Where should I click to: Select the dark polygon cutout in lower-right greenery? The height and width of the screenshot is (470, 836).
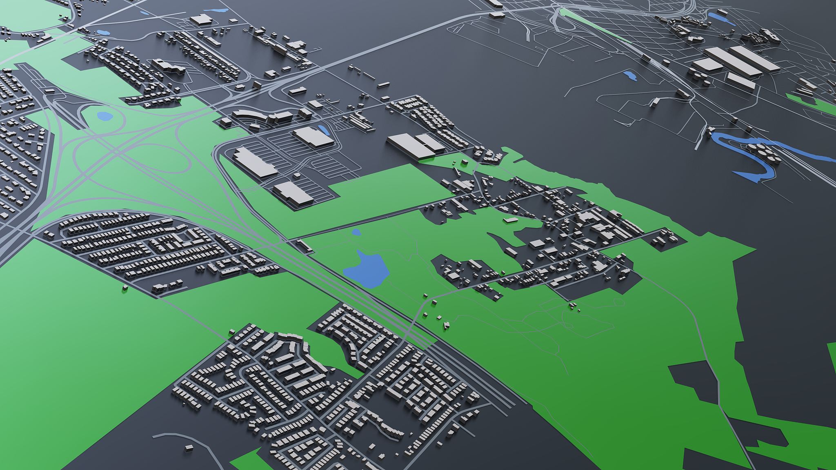coord(694,381)
